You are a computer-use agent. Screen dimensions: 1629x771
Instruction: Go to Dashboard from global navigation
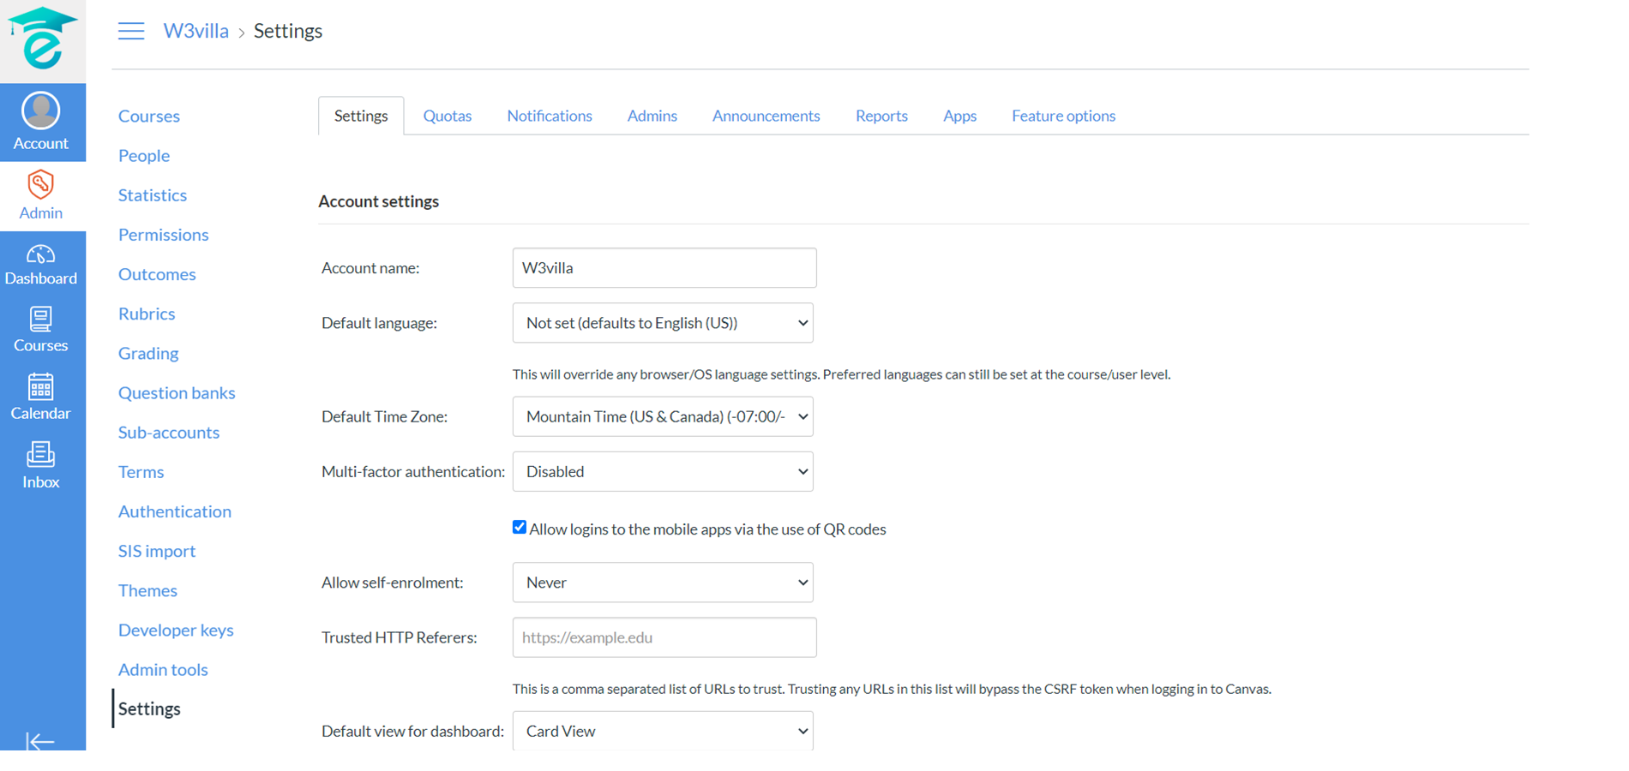point(41,264)
